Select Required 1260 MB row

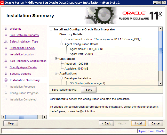(x=76, y=64)
